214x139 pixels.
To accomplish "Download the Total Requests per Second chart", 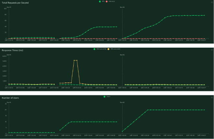I will (x=212, y=3).
